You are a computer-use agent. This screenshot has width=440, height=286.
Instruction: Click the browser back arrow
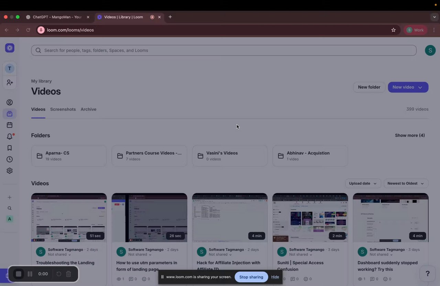click(7, 30)
